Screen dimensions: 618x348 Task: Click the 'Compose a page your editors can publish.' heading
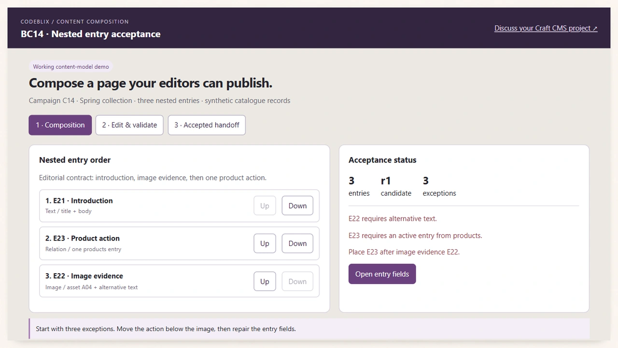(x=151, y=83)
